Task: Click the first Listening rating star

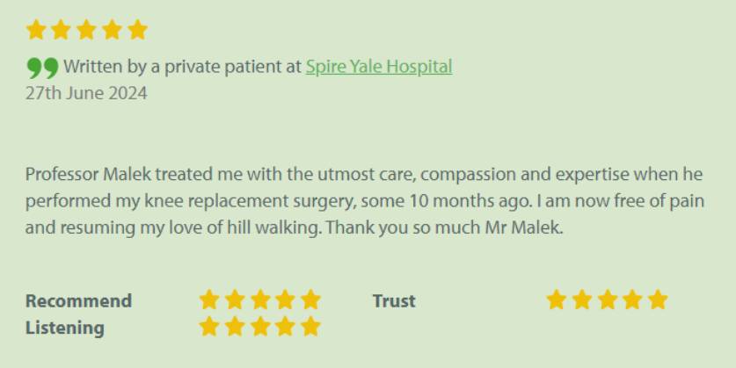Action: pos(208,328)
